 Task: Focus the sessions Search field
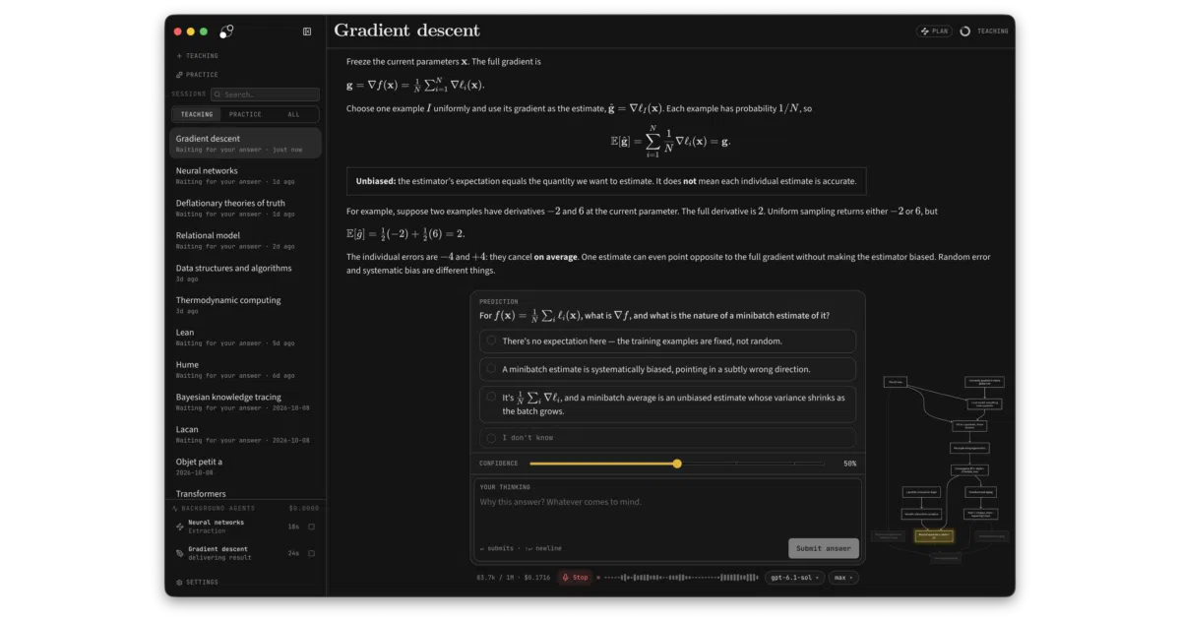click(x=265, y=94)
